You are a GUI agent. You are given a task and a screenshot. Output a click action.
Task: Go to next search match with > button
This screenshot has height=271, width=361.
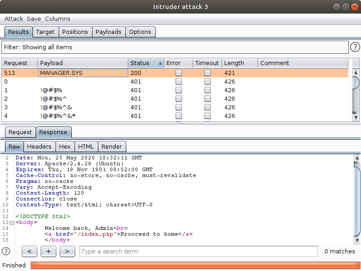[x=67, y=251]
